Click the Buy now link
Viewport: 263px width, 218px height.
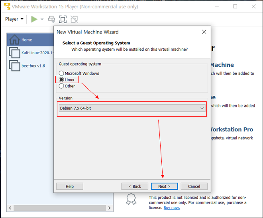(172, 208)
